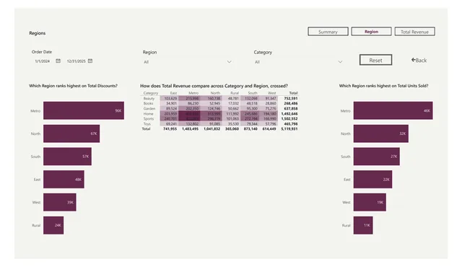Click the Rural column header in matrix
The image size is (462, 267).
[235, 93]
